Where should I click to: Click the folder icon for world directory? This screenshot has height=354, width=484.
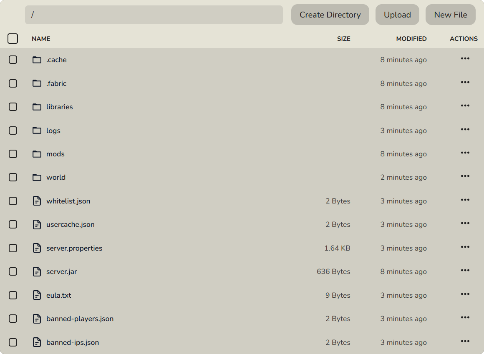(x=37, y=177)
